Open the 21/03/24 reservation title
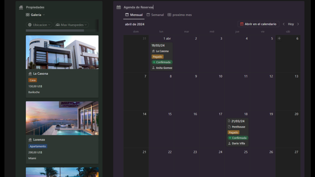315x177 pixels. pyautogui.click(x=238, y=121)
